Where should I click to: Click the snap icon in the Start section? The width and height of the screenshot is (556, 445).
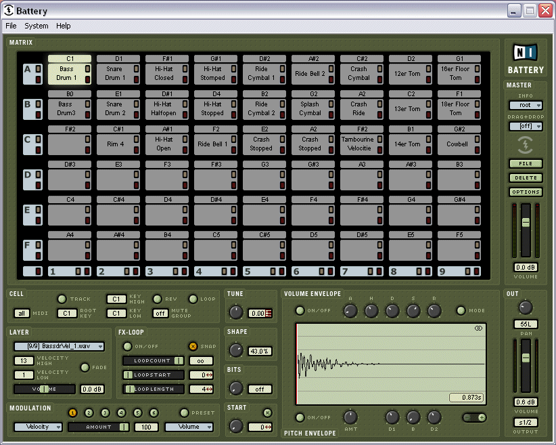(268, 412)
